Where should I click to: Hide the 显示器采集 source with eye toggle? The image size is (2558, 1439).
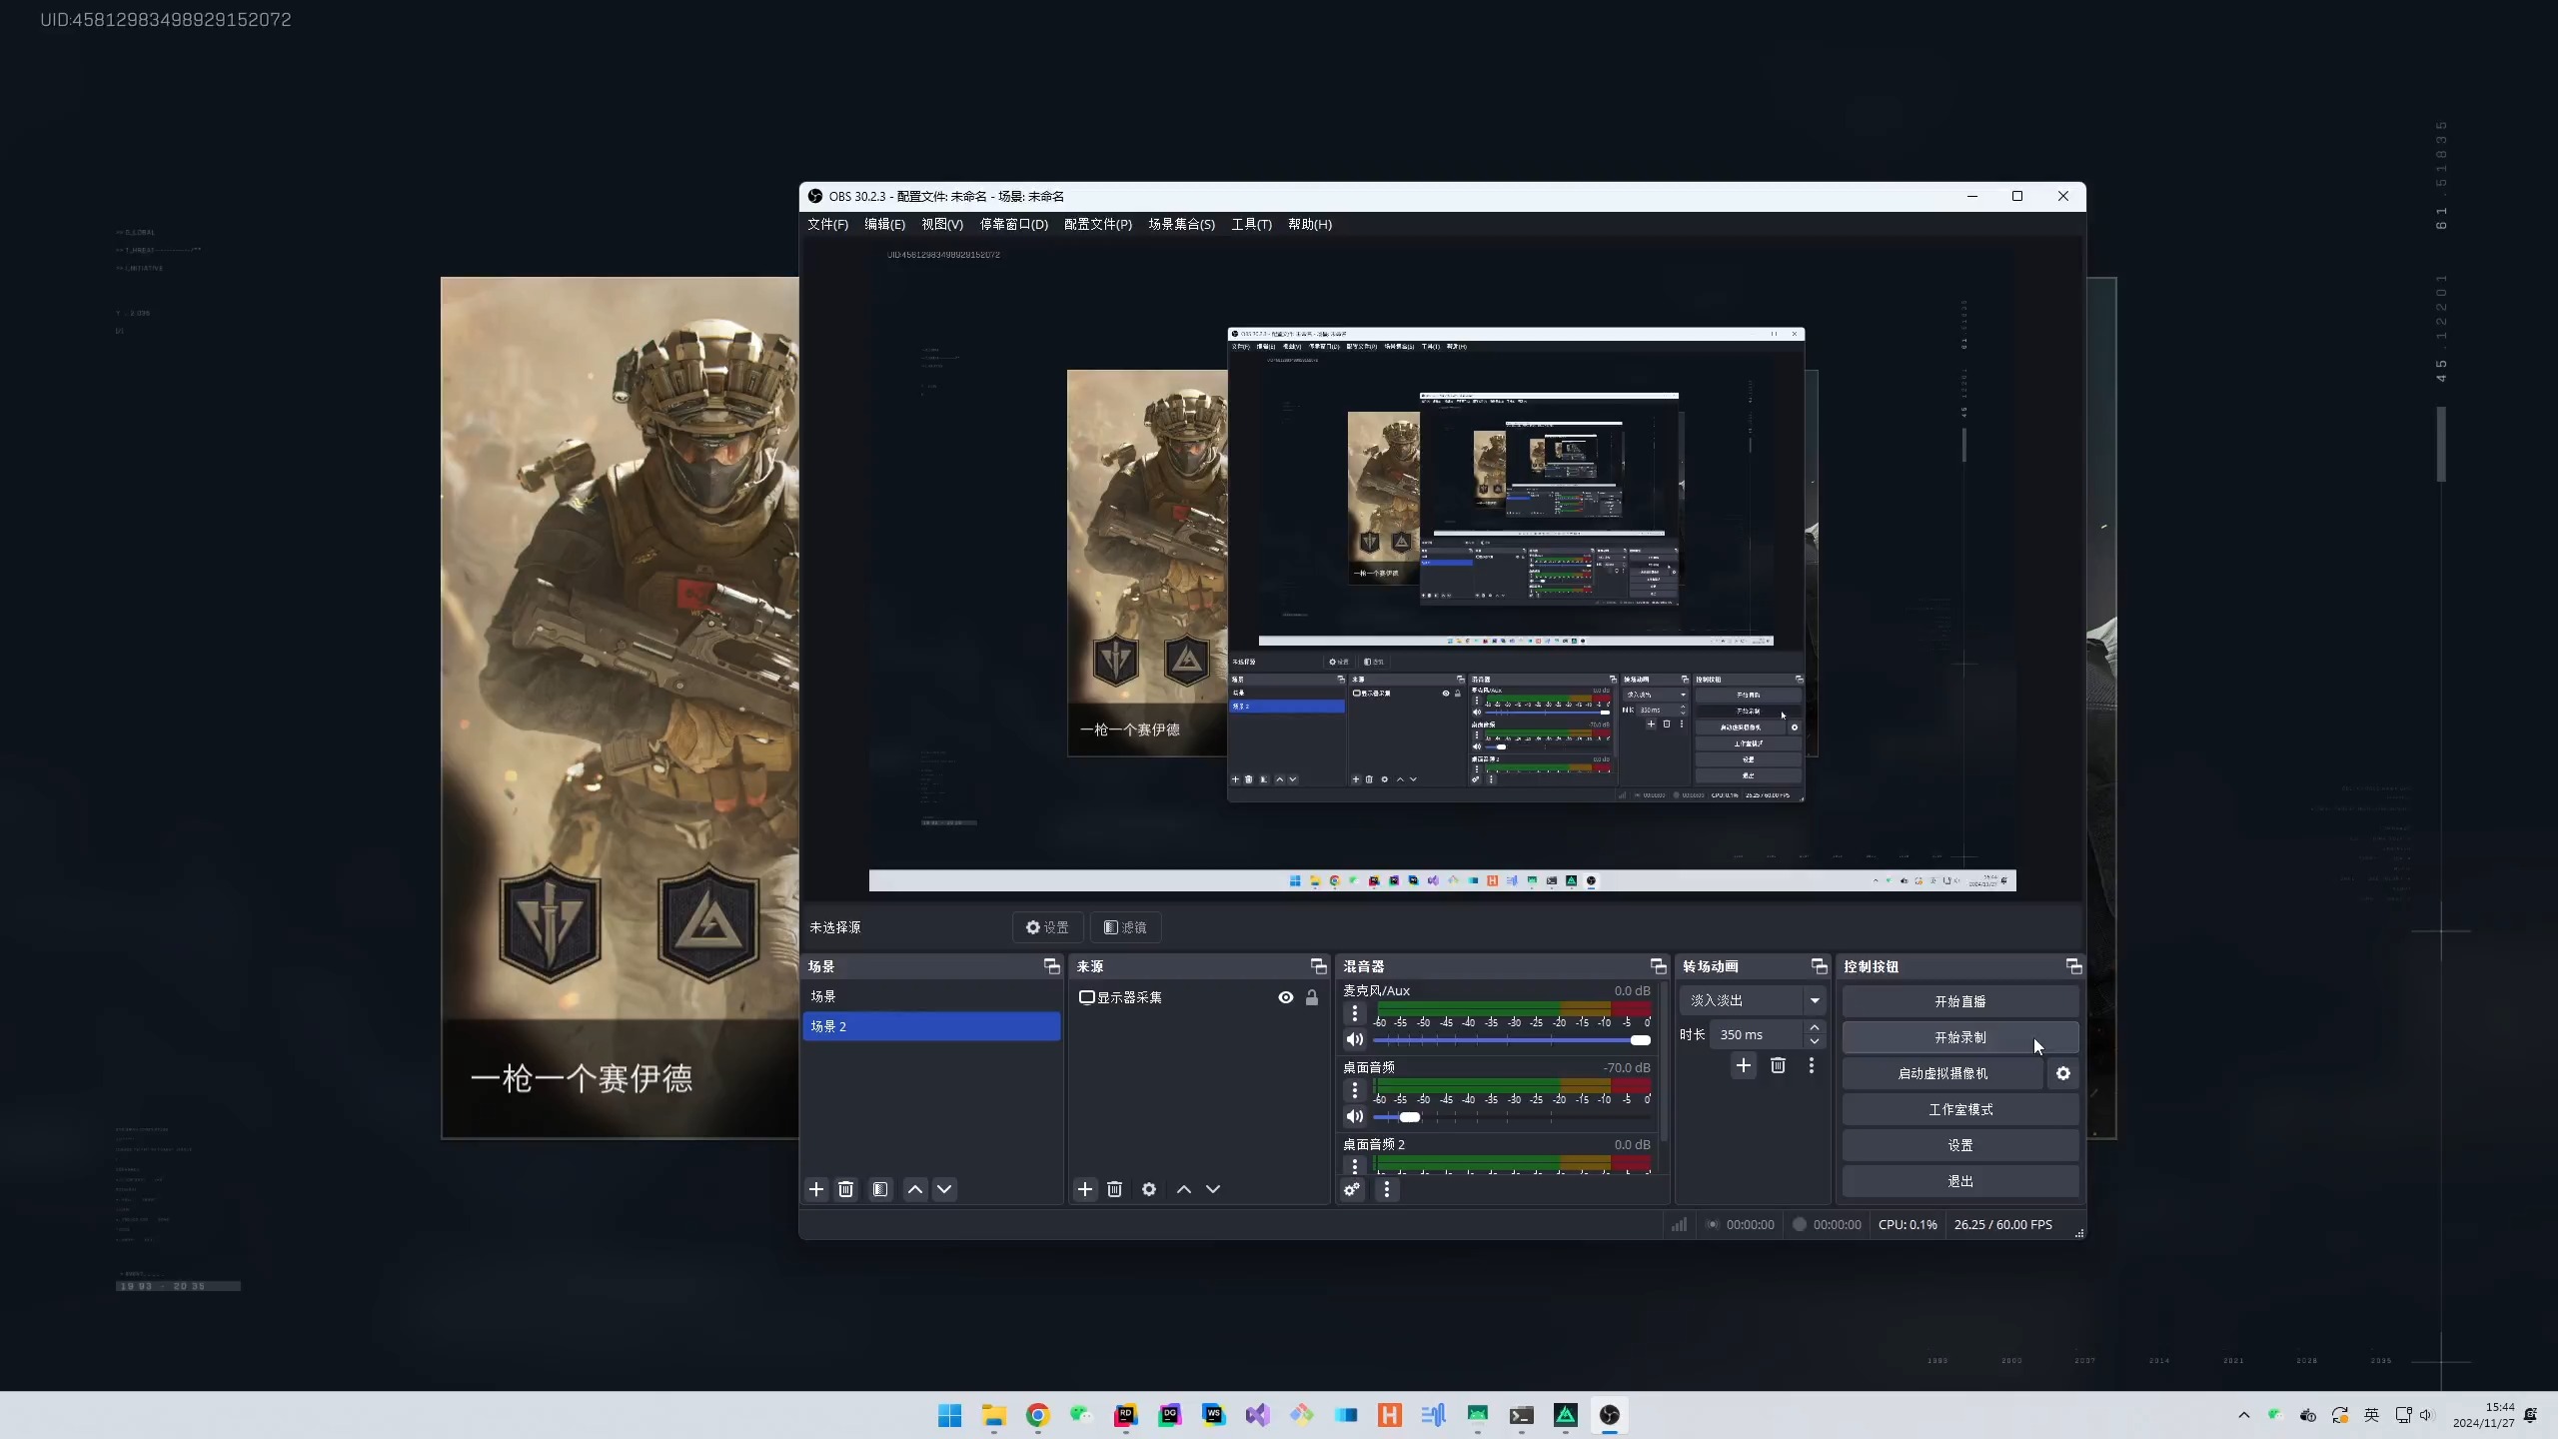click(x=1284, y=996)
